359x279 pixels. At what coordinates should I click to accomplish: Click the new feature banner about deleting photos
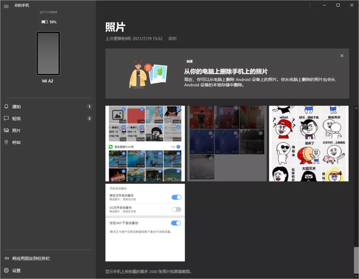(x=227, y=73)
